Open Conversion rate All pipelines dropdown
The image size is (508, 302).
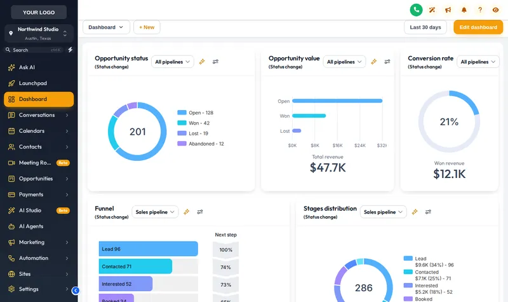click(478, 62)
